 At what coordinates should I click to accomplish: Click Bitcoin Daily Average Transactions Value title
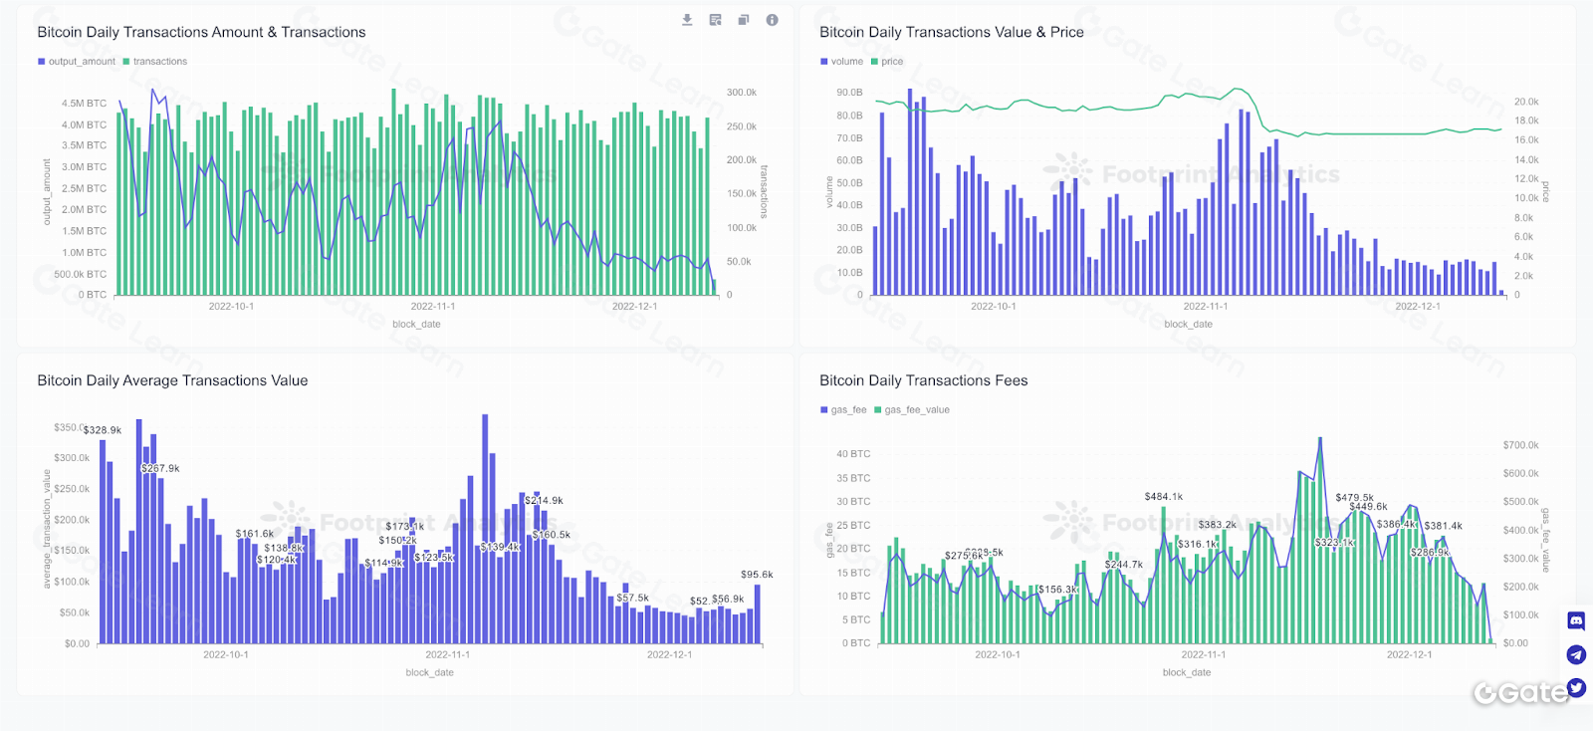(172, 380)
